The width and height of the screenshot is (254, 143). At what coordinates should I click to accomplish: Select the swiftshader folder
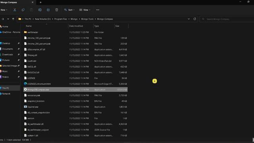[75, 32]
